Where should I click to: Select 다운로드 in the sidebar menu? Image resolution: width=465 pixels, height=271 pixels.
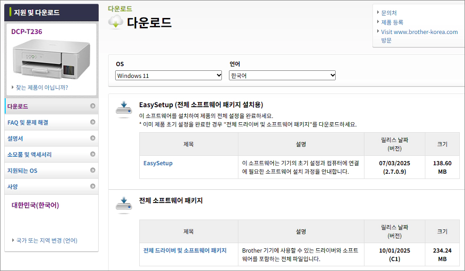pos(51,106)
